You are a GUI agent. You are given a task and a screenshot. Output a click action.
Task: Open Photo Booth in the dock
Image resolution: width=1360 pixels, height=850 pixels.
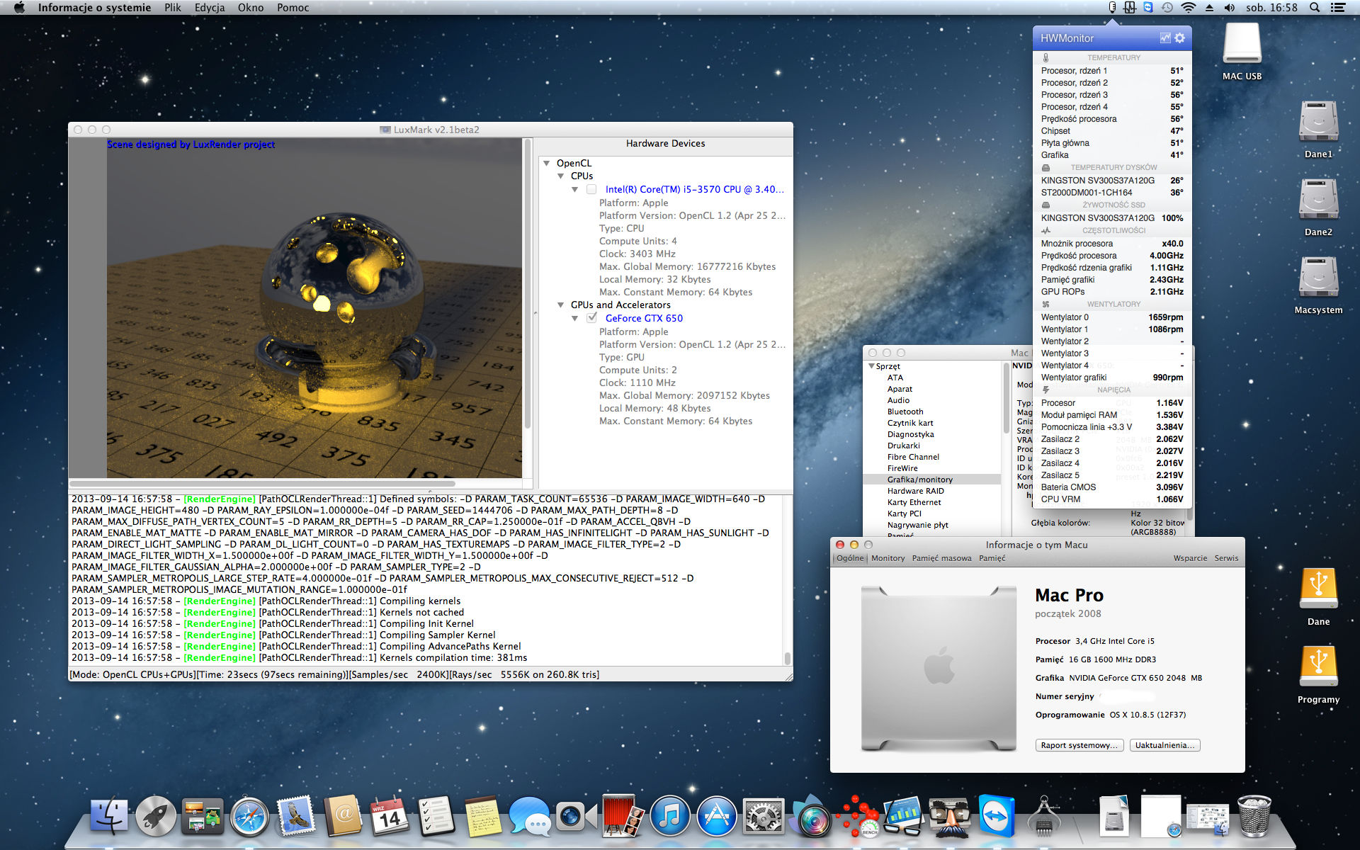tap(623, 817)
